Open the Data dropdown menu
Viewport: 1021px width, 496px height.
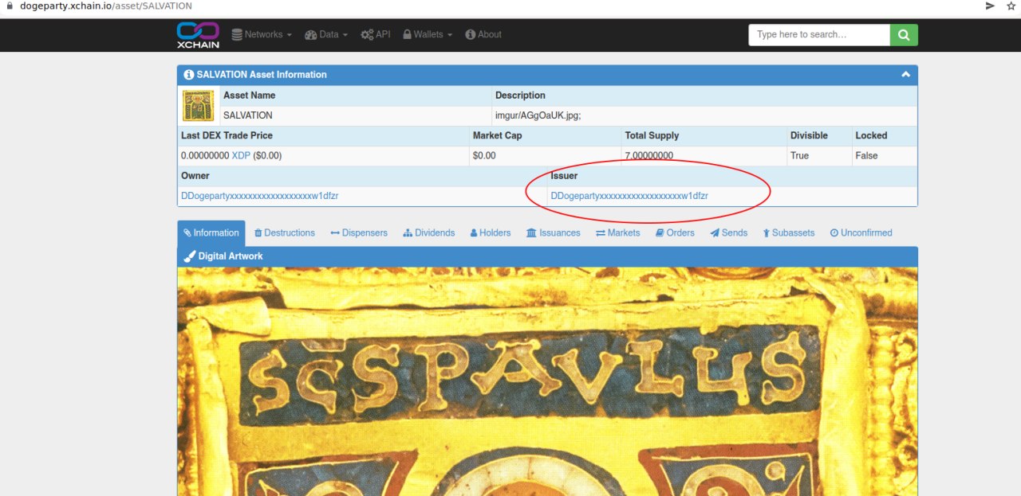[x=326, y=34]
